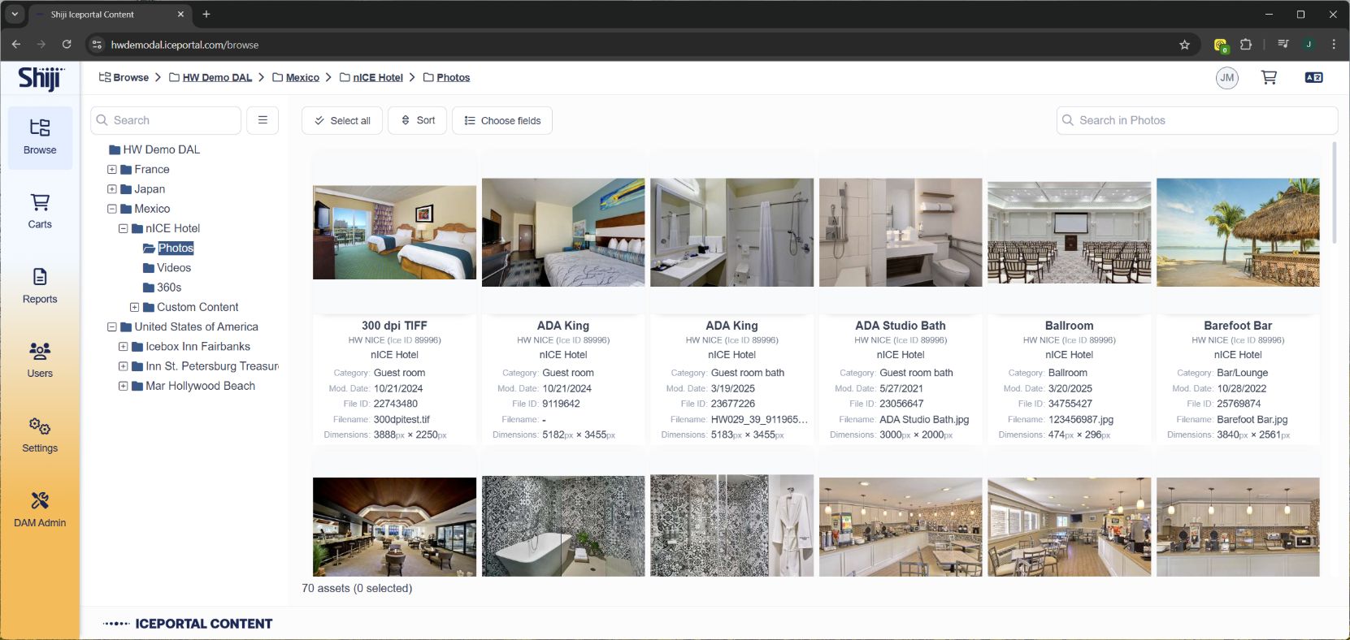Viewport: 1350px width, 640px height.
Task: Navigate to HW Demo DAL breadcrumb
Action: pyautogui.click(x=217, y=78)
